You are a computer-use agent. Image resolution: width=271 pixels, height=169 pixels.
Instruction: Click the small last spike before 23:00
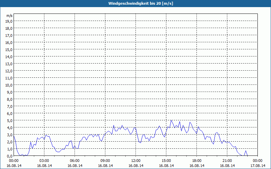[246, 151]
